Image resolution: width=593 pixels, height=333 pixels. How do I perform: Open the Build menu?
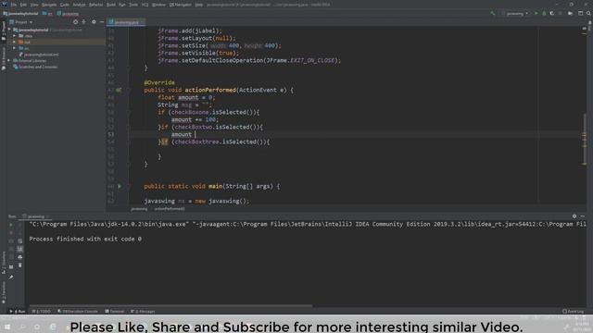tap(111, 5)
